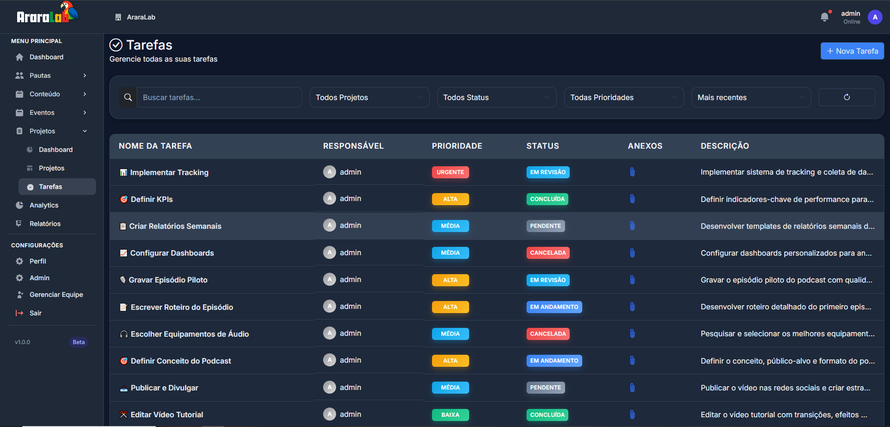Open attachment of Gravar Episódio Piloto
890x427 pixels.
coord(632,280)
